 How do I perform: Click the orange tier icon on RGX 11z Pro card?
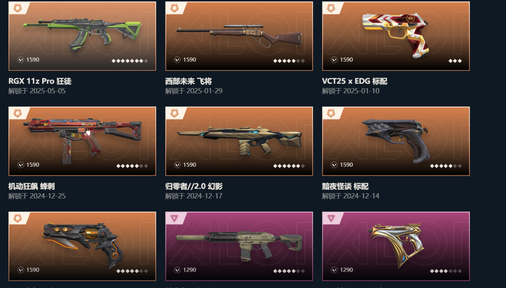tap(17, 8)
